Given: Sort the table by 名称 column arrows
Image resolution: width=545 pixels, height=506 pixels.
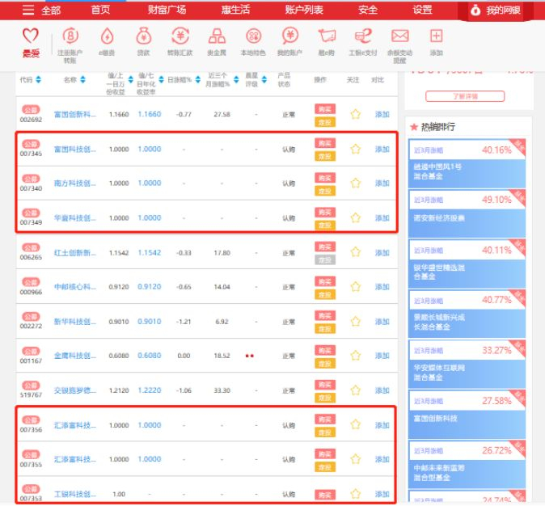Looking at the screenshot, I should 82,79.
